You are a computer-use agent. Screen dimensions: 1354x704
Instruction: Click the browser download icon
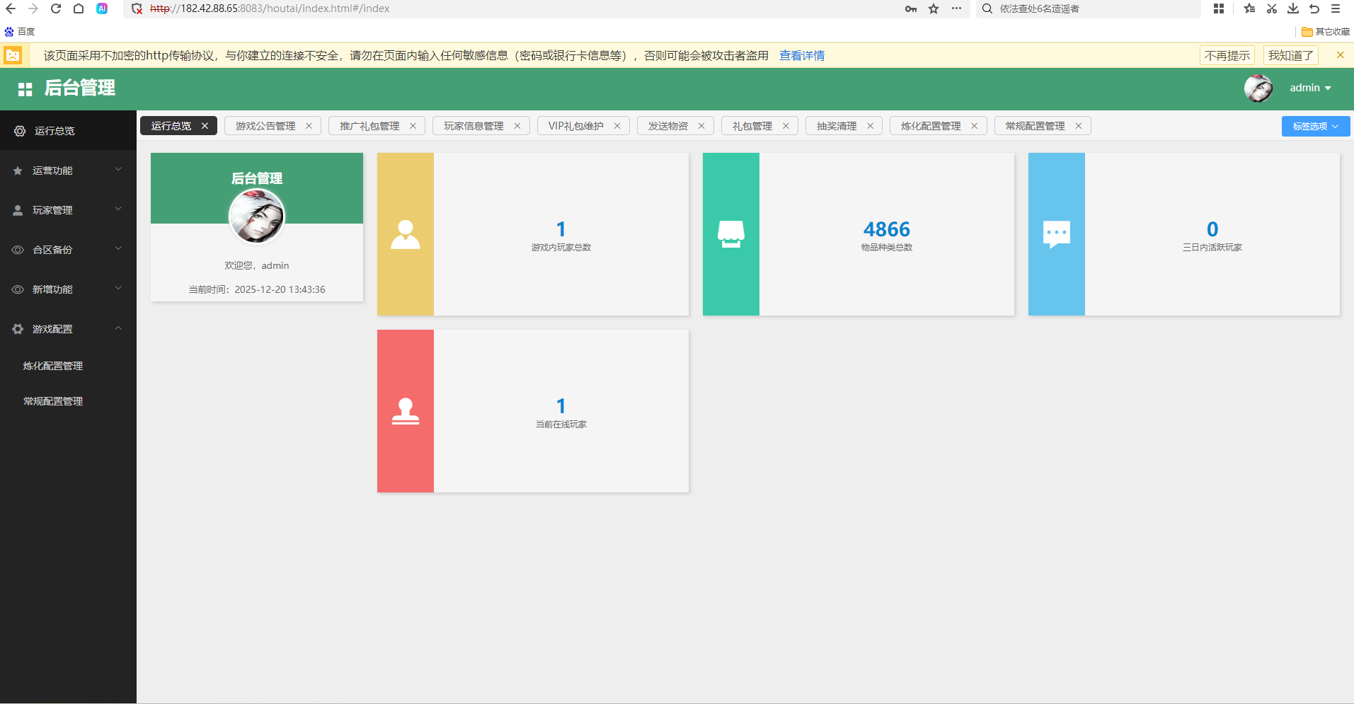click(x=1292, y=8)
